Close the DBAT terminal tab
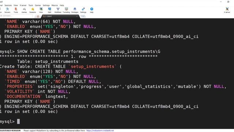 (x=77, y=16)
